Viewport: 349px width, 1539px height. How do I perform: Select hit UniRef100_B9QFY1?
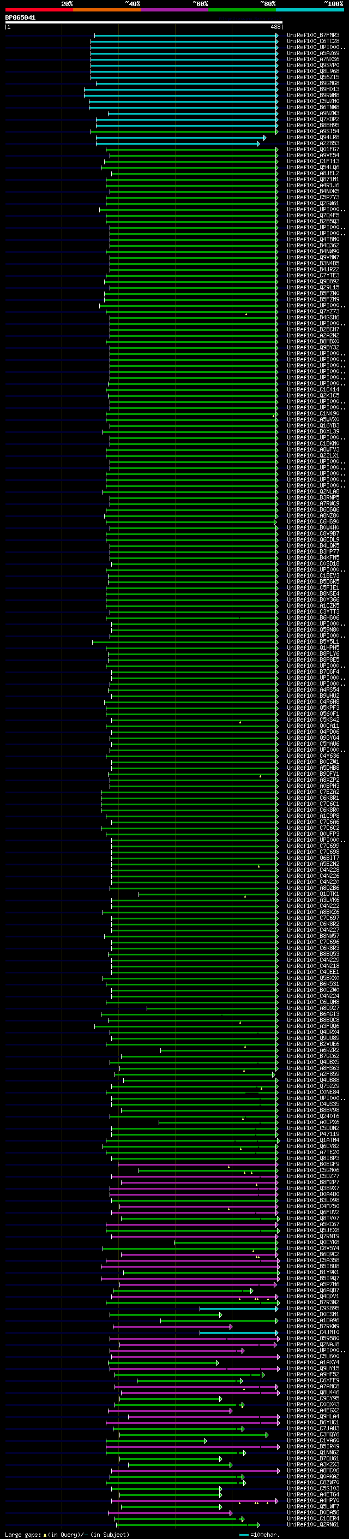(x=312, y=774)
